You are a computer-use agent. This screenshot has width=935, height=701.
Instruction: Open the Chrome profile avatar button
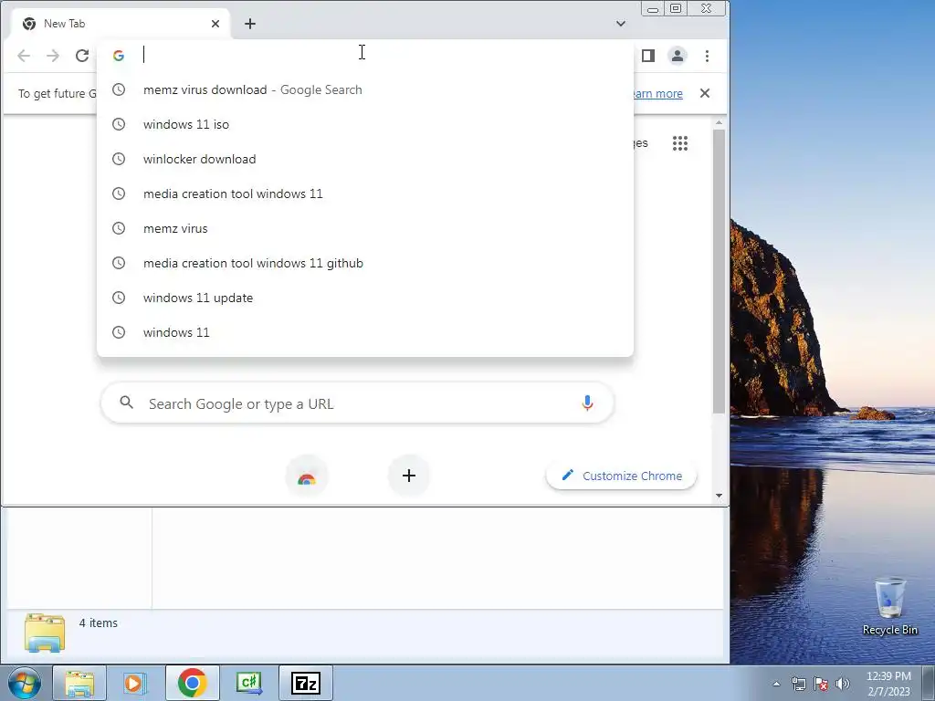pos(678,56)
